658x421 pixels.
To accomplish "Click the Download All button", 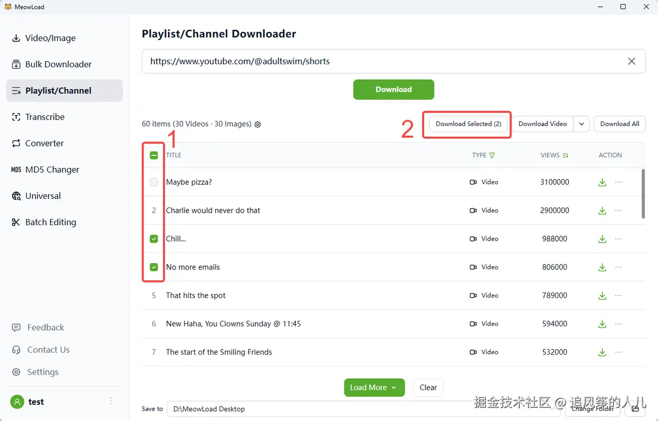I will 619,124.
